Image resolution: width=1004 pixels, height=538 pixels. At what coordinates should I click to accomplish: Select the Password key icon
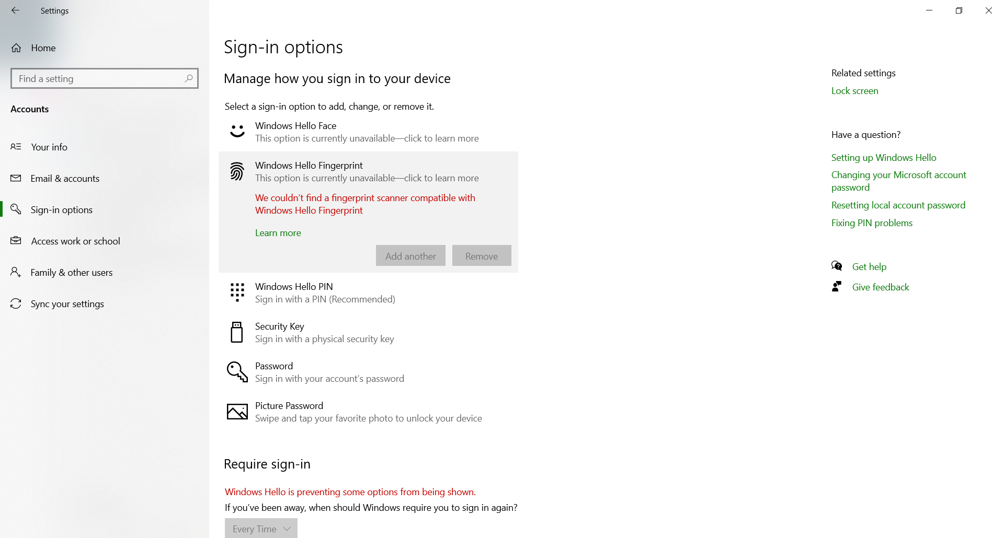pyautogui.click(x=237, y=372)
